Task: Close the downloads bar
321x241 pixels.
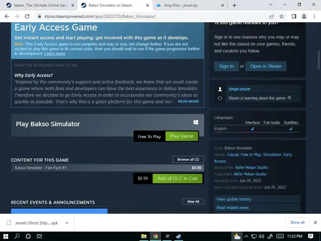Action: [x=315, y=222]
